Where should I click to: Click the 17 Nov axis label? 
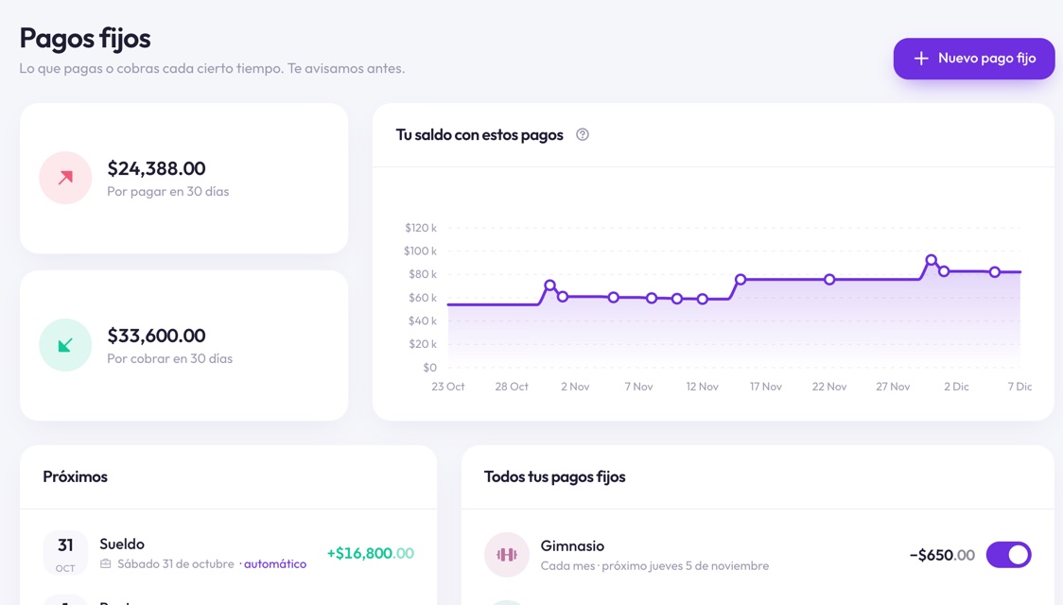pyautogui.click(x=765, y=387)
